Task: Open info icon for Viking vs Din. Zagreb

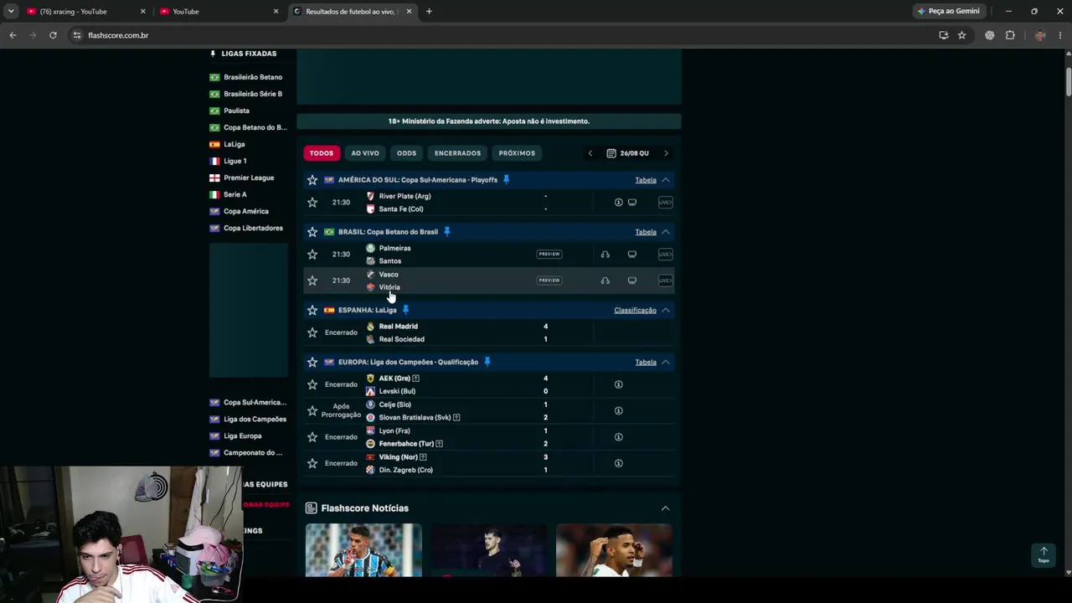Action: point(618,463)
